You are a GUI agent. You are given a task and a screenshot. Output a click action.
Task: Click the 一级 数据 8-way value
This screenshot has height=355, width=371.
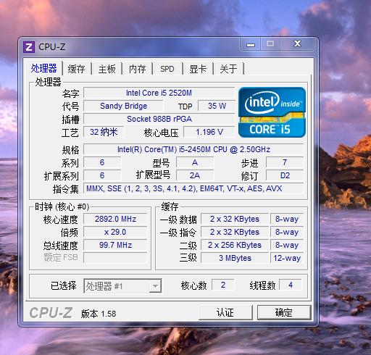(x=287, y=219)
